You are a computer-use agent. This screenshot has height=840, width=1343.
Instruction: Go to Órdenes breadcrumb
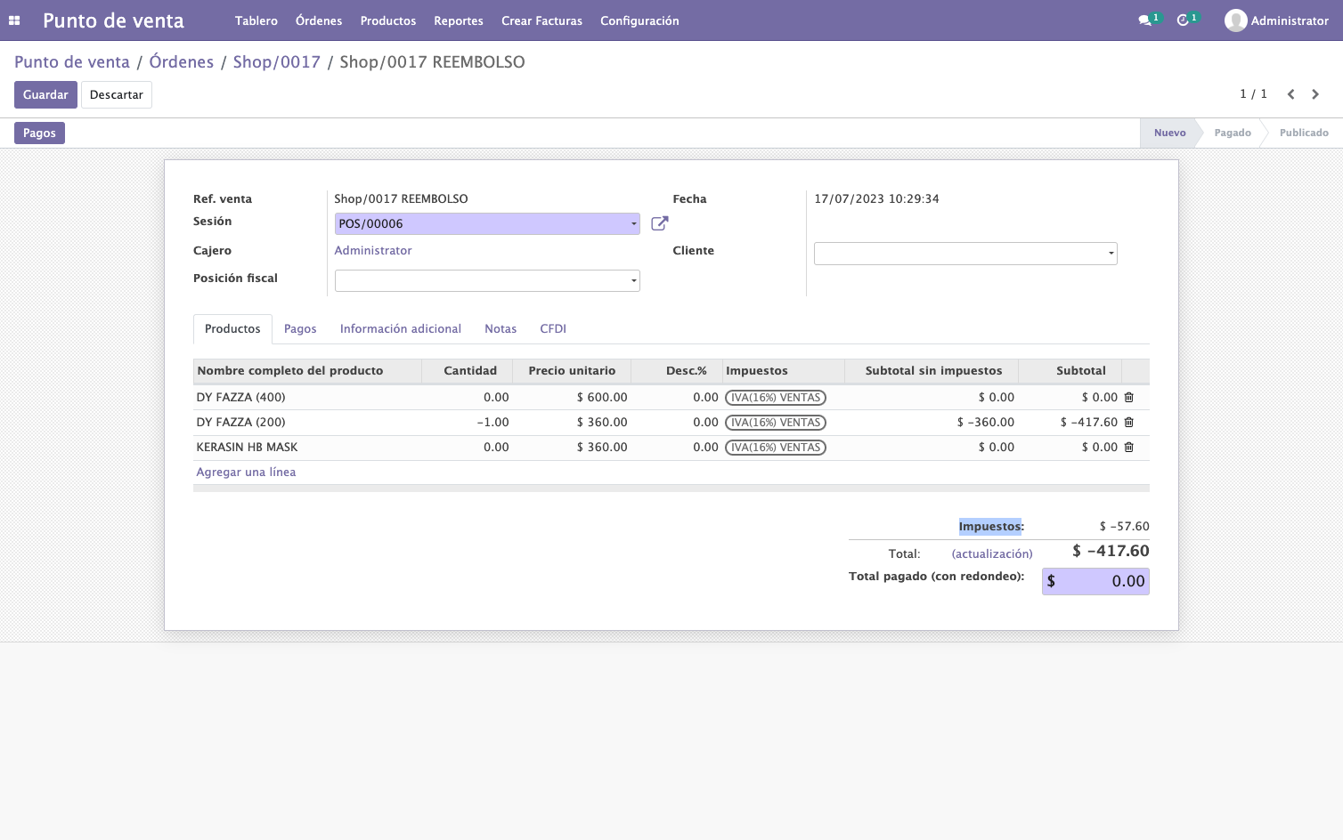click(182, 62)
